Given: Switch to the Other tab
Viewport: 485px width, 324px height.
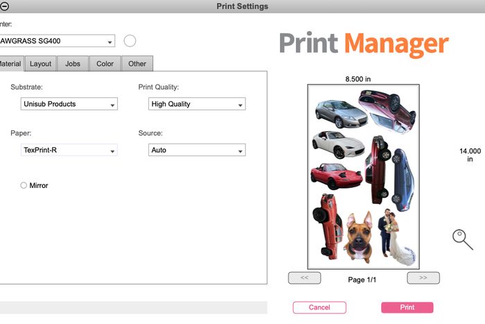Looking at the screenshot, I should (137, 64).
